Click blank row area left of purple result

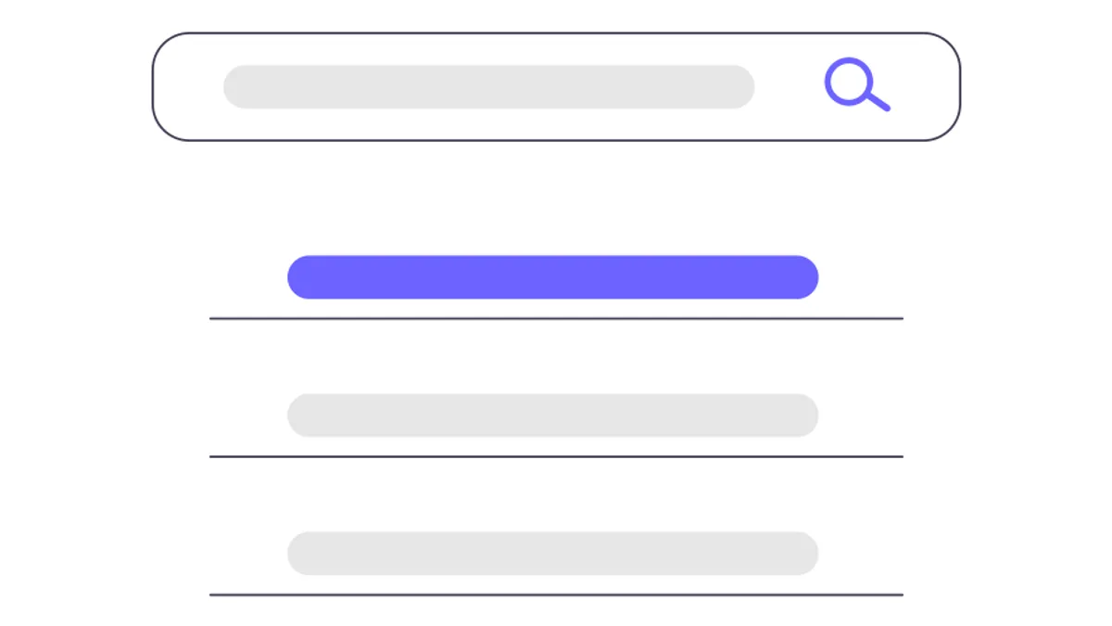pyautogui.click(x=248, y=277)
